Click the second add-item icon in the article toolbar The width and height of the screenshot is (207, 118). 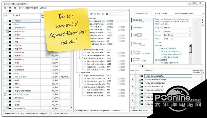click(95, 14)
